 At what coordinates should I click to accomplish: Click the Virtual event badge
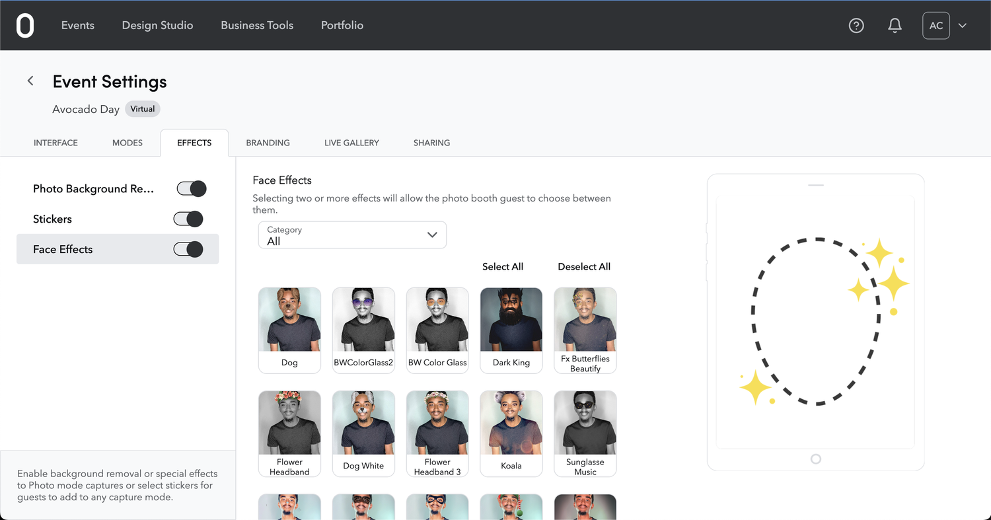143,109
